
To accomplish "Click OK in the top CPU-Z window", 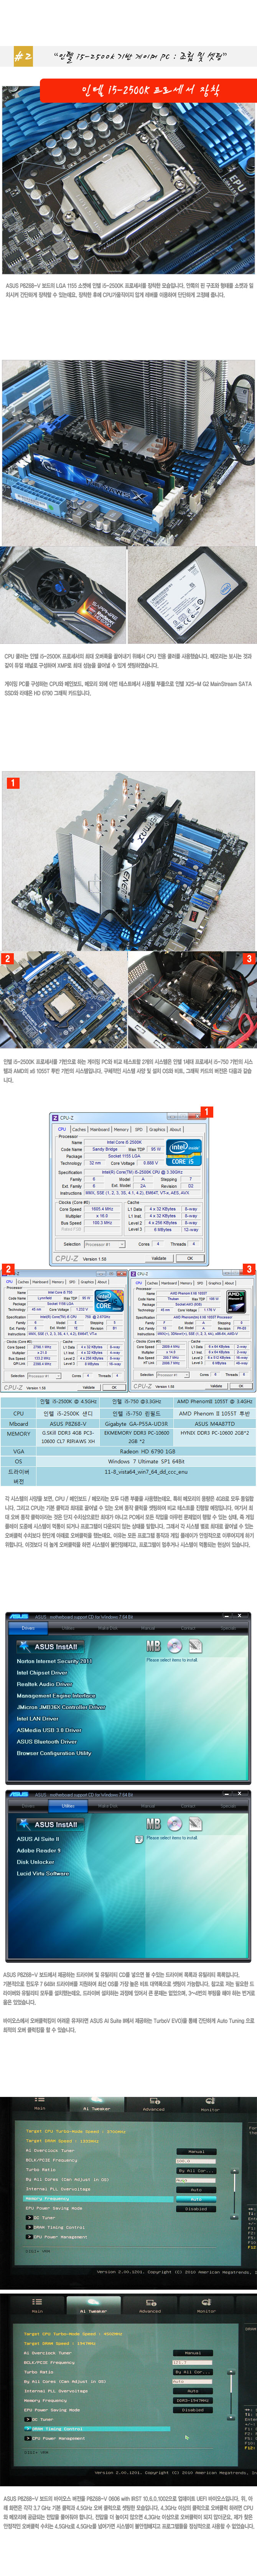I will point(190,1258).
